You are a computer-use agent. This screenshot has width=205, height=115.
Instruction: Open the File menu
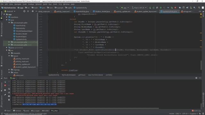(2, 4)
